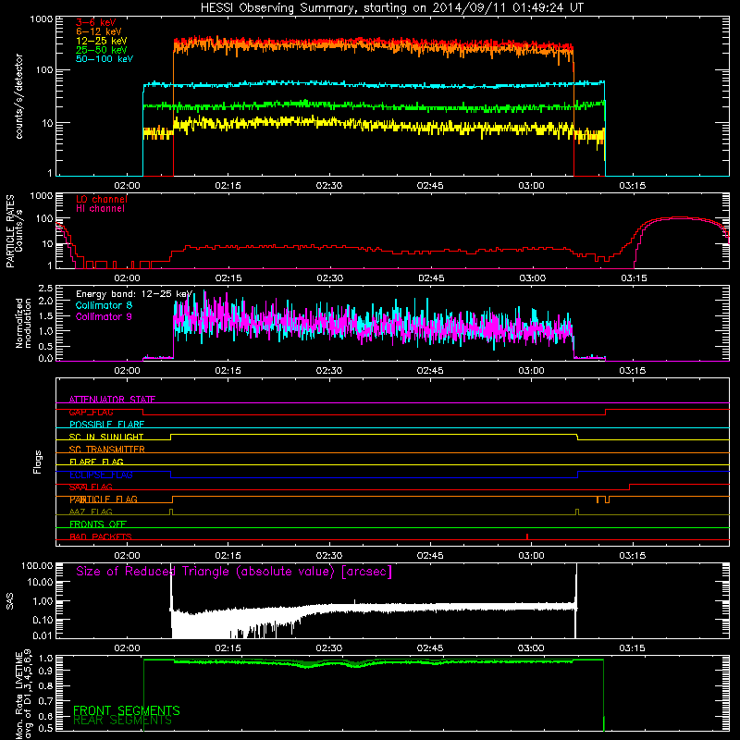This screenshot has height=740, width=740.
Task: Click the FRONTS_OFF flag label
Action: [98, 524]
